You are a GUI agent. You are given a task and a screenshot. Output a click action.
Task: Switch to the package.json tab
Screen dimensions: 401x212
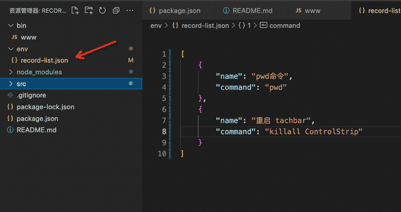(175, 11)
